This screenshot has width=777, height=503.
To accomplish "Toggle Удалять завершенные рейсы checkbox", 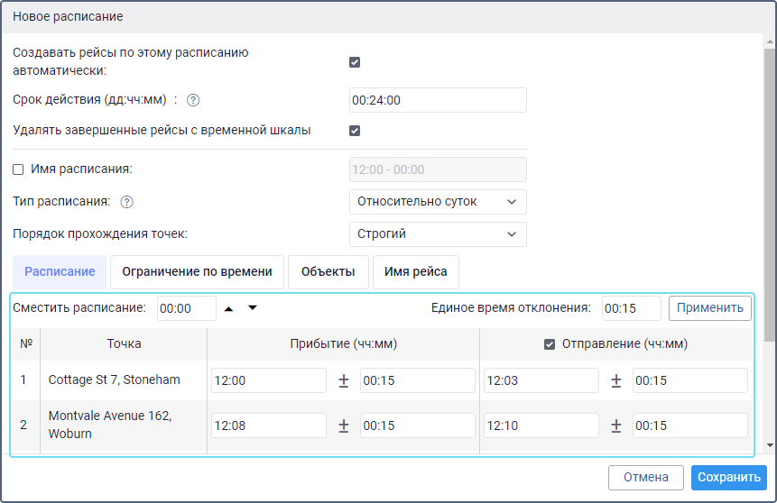I will [355, 131].
